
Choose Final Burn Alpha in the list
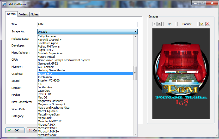point(85,43)
